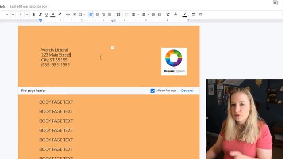The image size is (283, 159).
Task: Open the header Options dropdown
Action: click(188, 91)
